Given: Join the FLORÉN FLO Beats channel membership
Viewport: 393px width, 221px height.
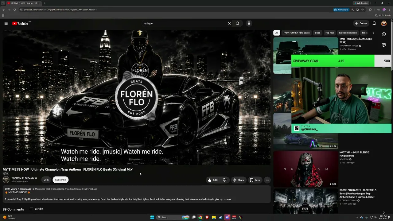Looking at the screenshot, I should click(46, 180).
